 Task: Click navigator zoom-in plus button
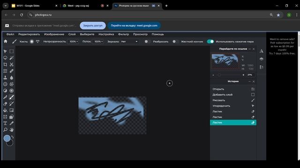[x=243, y=75]
